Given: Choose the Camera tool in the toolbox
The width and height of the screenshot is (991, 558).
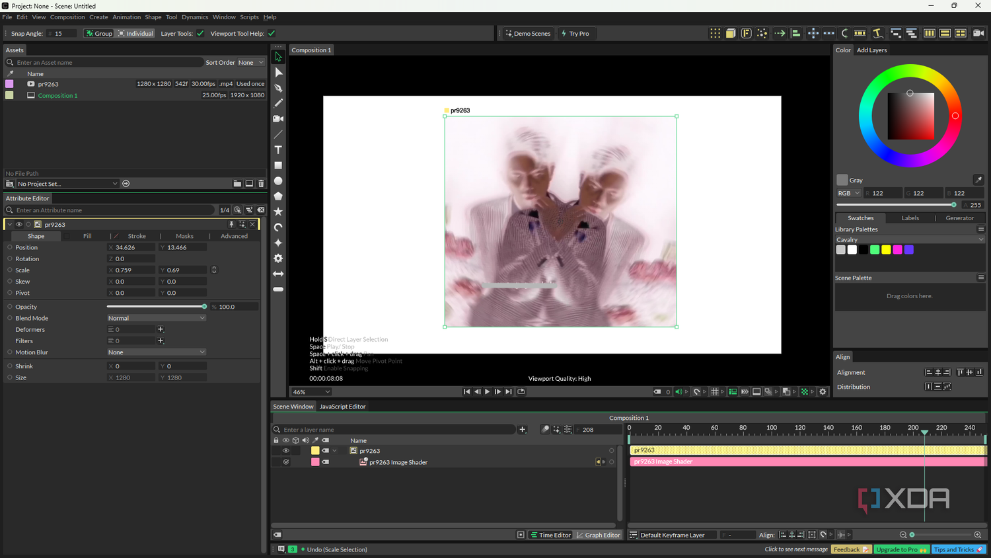Looking at the screenshot, I should pos(278,119).
